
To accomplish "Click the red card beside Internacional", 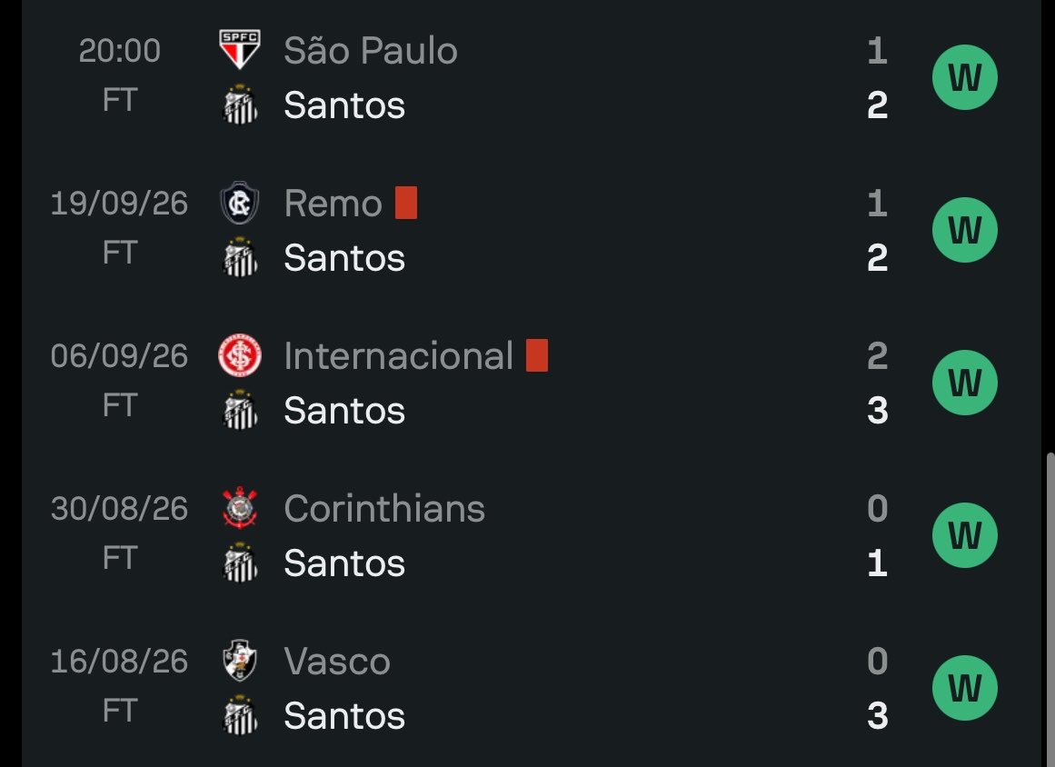I will click(x=537, y=355).
